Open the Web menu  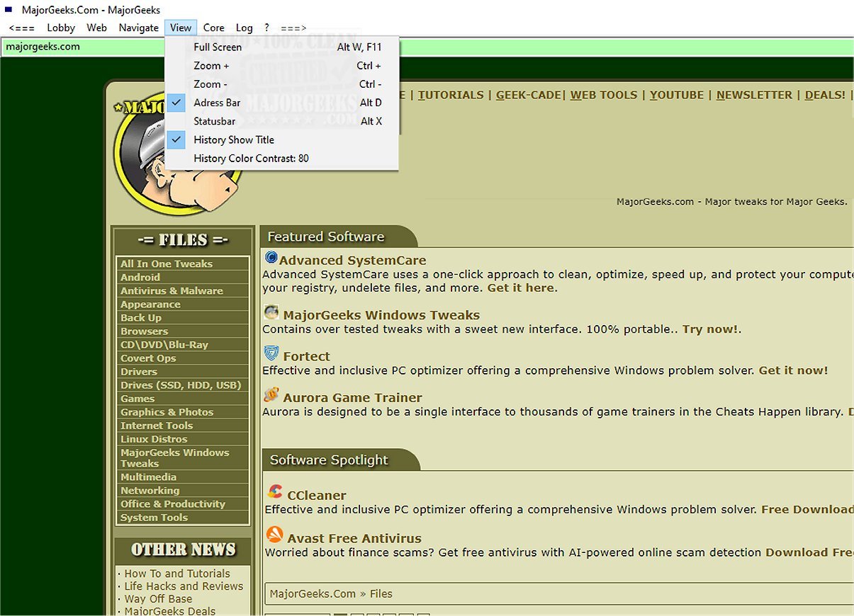click(x=96, y=28)
